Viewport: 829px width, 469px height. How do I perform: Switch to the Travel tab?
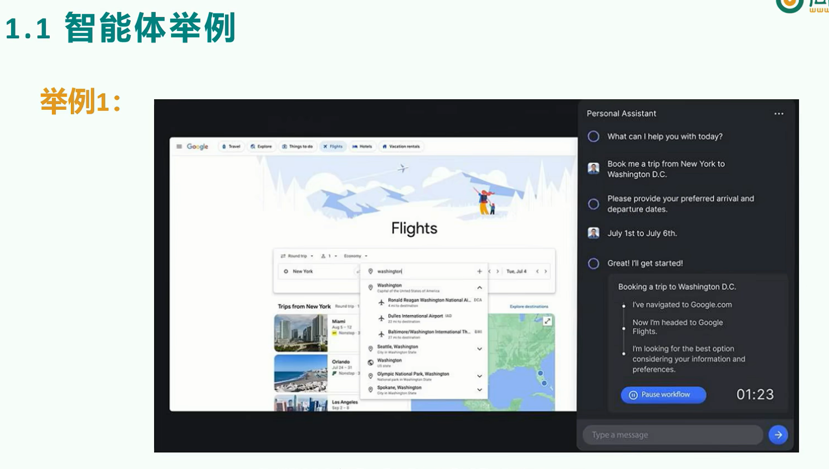231,146
